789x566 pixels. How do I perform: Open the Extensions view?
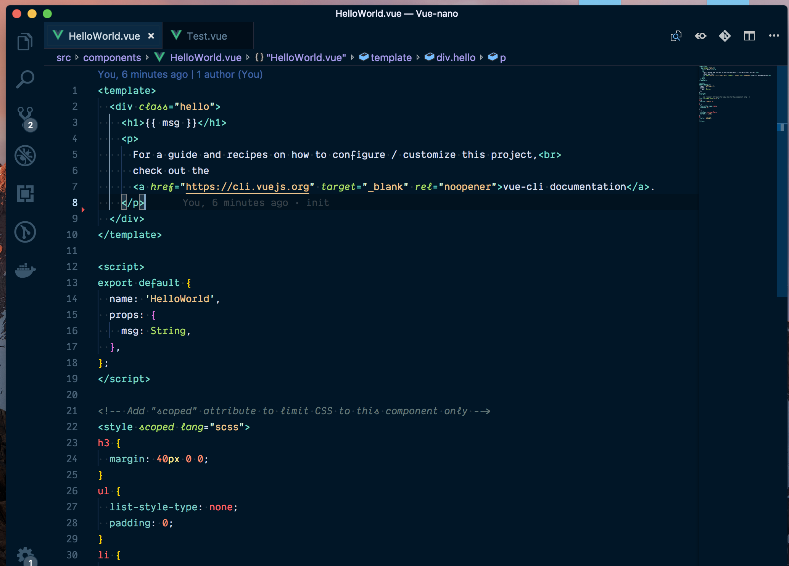coord(25,194)
